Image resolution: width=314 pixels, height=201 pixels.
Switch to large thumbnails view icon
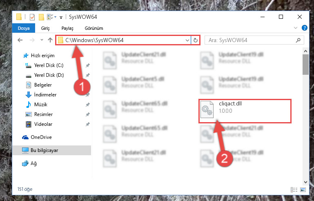coord(303,190)
